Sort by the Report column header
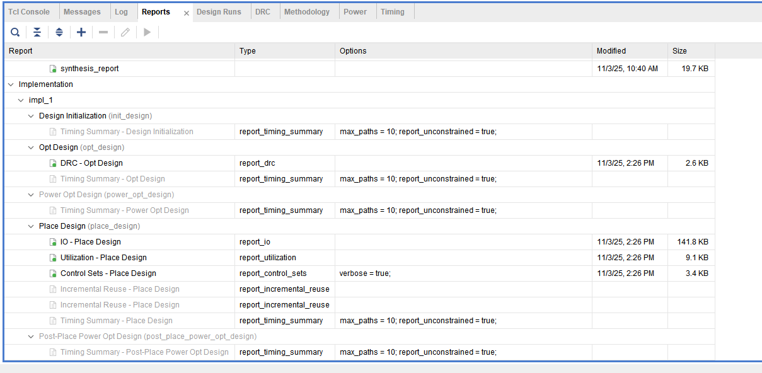 (x=120, y=51)
